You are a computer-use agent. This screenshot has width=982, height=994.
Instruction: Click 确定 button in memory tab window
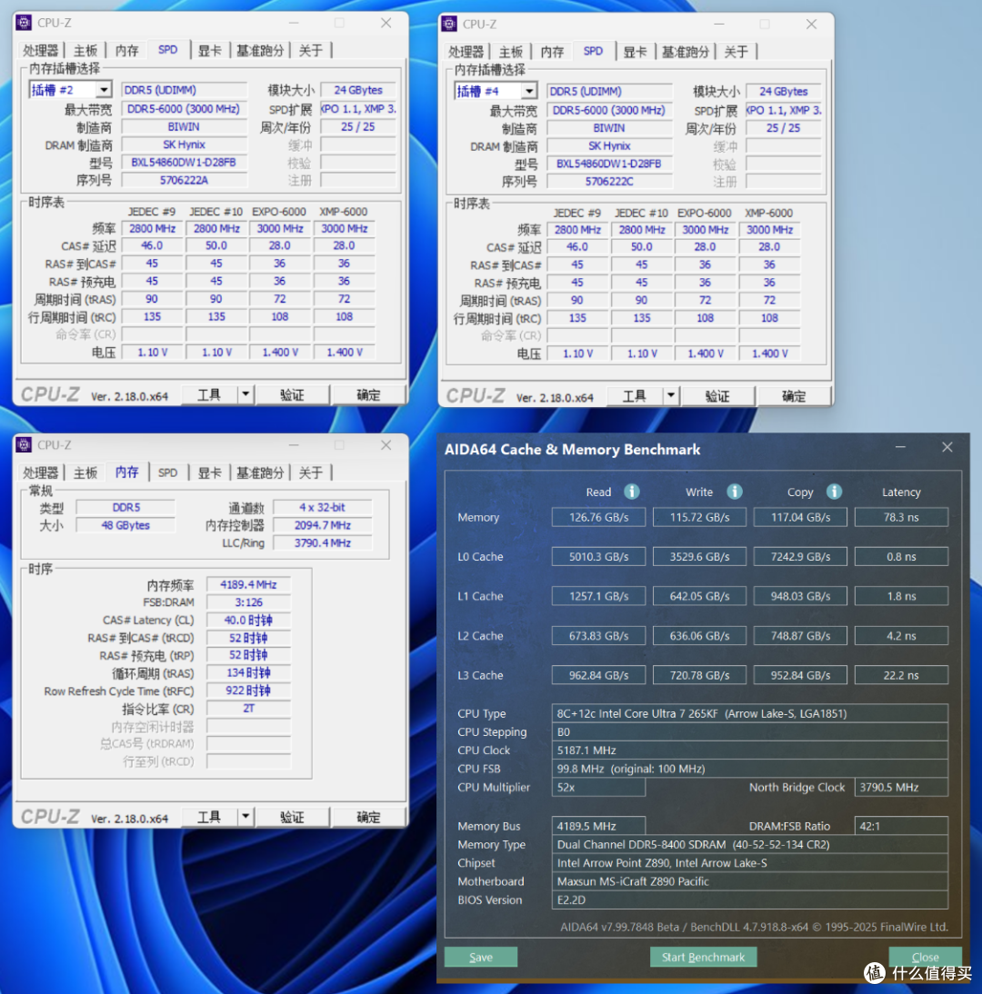[x=368, y=817]
